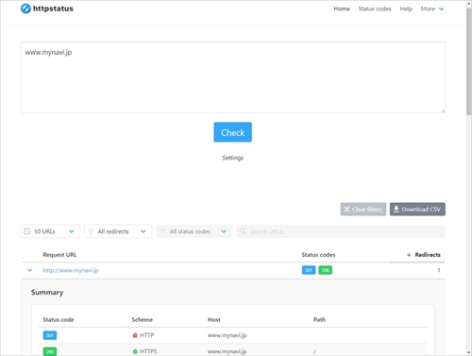472x356 pixels.
Task: Click Download CSV button
Action: [x=417, y=209]
